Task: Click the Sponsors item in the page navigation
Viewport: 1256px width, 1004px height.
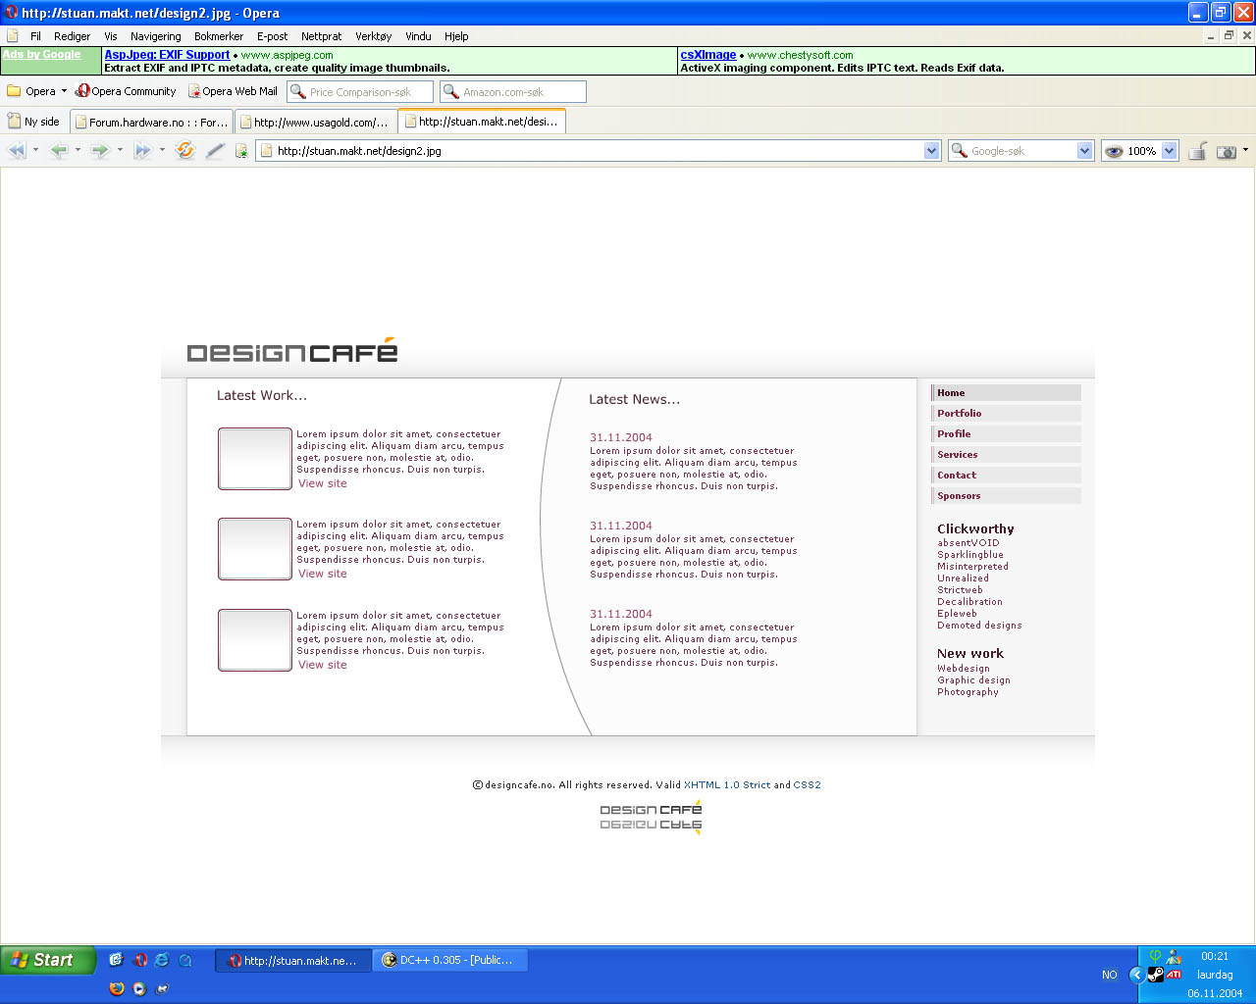Action: [1006, 496]
